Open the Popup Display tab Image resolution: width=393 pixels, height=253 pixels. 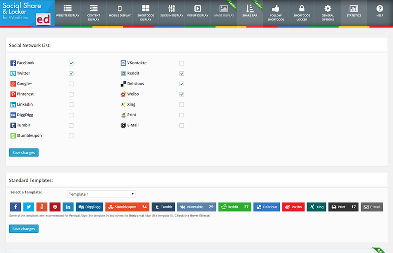pos(197,12)
